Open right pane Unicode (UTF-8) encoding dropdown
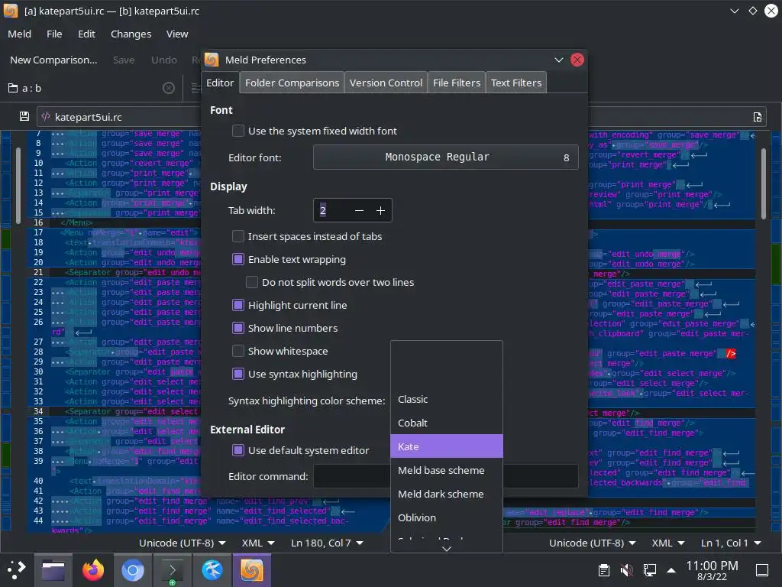The height and width of the screenshot is (587, 782). pyautogui.click(x=592, y=543)
